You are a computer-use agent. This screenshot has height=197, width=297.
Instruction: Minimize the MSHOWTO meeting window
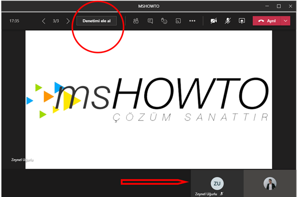point(267,6)
